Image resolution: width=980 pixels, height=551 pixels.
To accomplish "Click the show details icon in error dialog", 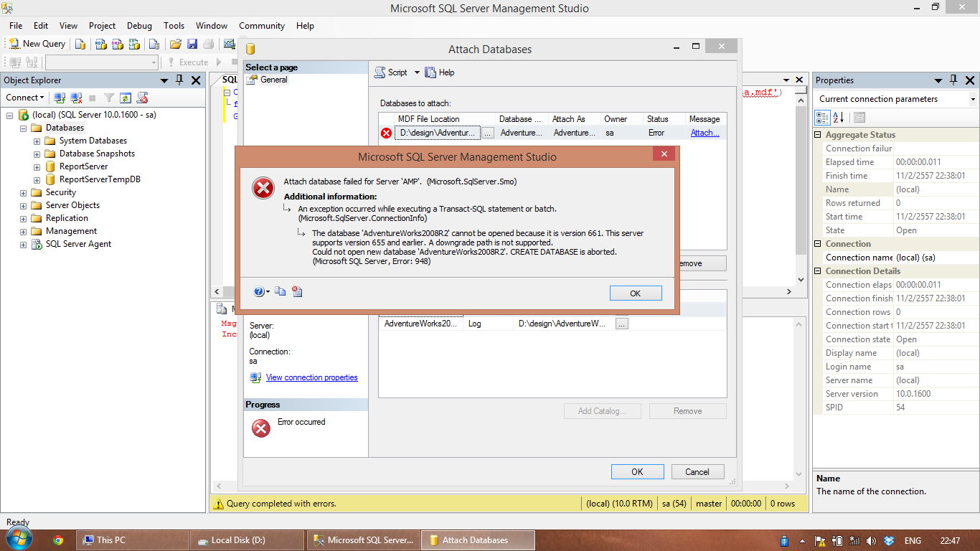I will tap(297, 291).
